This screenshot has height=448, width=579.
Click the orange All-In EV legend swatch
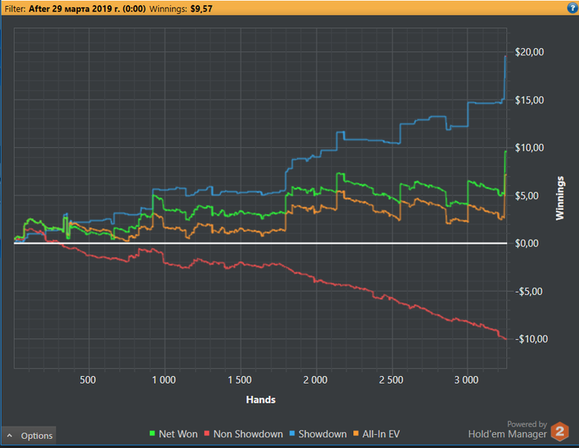[x=356, y=434]
